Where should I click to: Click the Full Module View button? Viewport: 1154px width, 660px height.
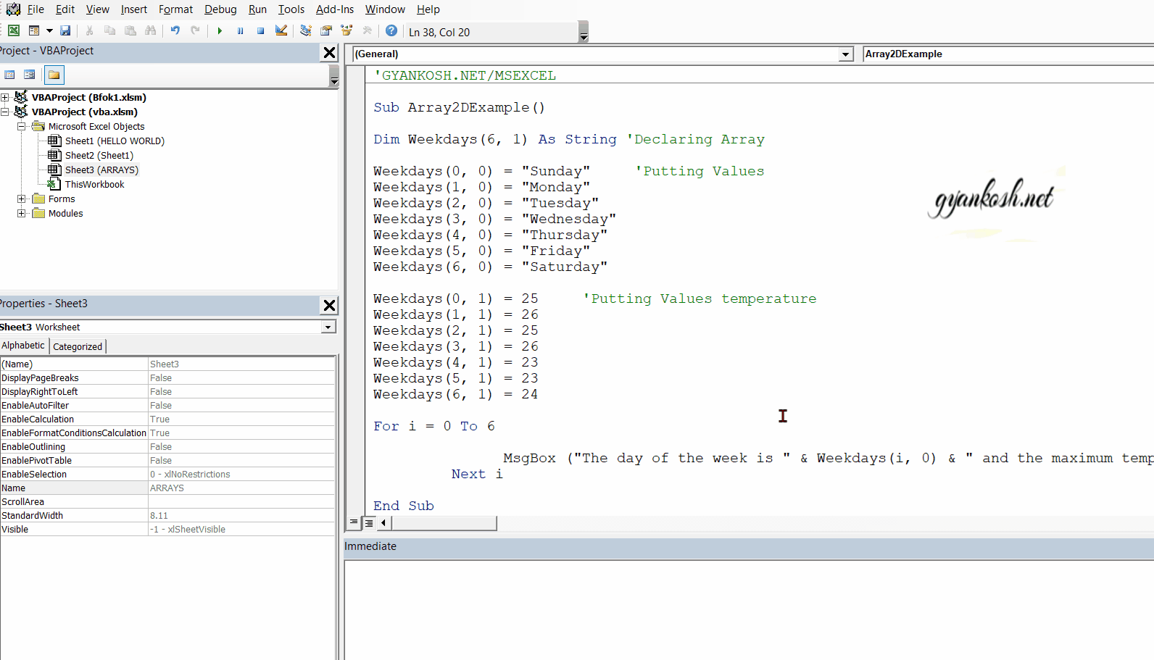[x=368, y=522]
